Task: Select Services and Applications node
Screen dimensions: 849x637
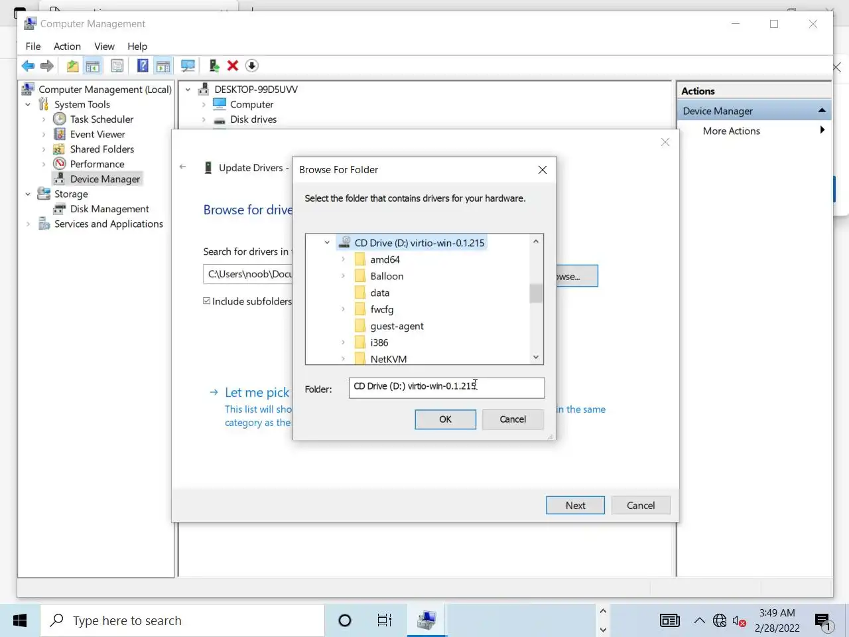Action: click(x=109, y=224)
